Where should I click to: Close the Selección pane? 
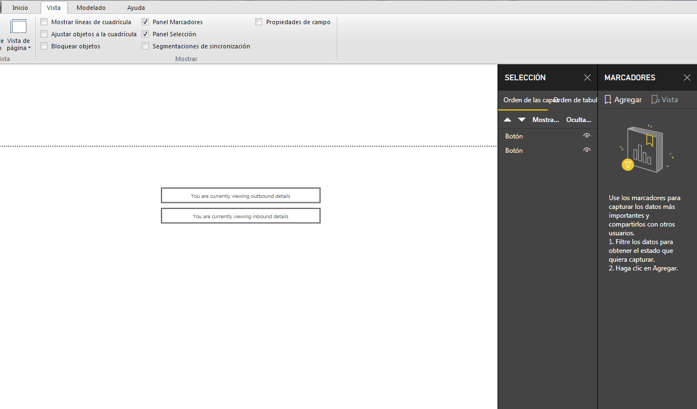587,78
